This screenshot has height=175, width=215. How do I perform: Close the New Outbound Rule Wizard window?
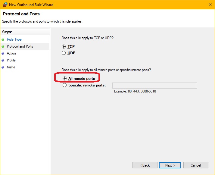click(x=210, y=5)
